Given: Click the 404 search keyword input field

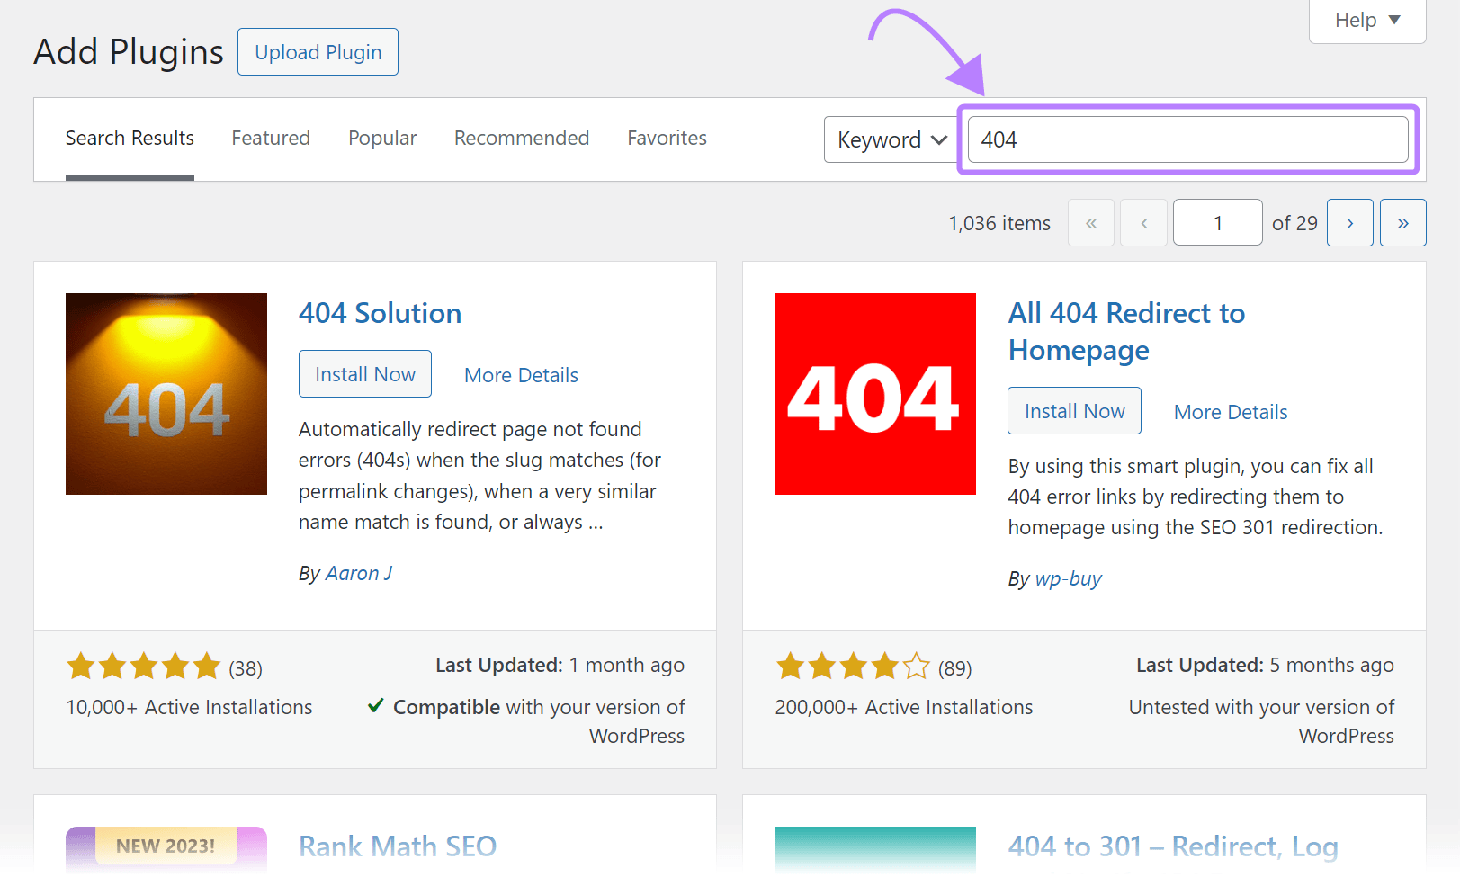Looking at the screenshot, I should 1187,139.
